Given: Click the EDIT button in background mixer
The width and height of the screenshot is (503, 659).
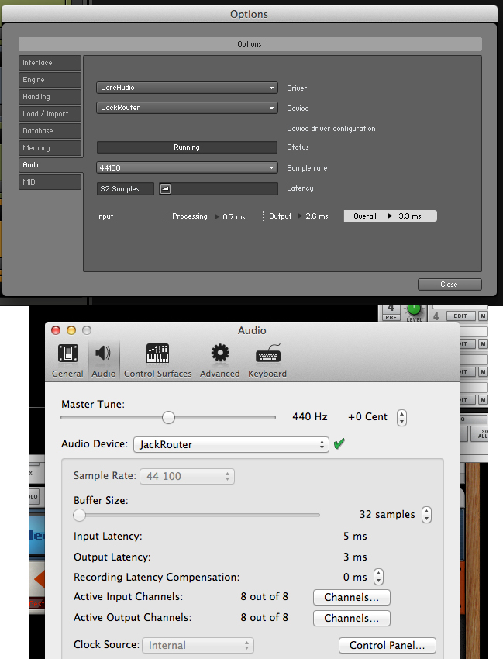Looking at the screenshot, I should (x=460, y=316).
